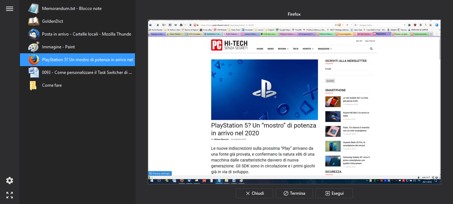
Task: Click the Firefox window preview thumbnail
Action: click(294, 102)
